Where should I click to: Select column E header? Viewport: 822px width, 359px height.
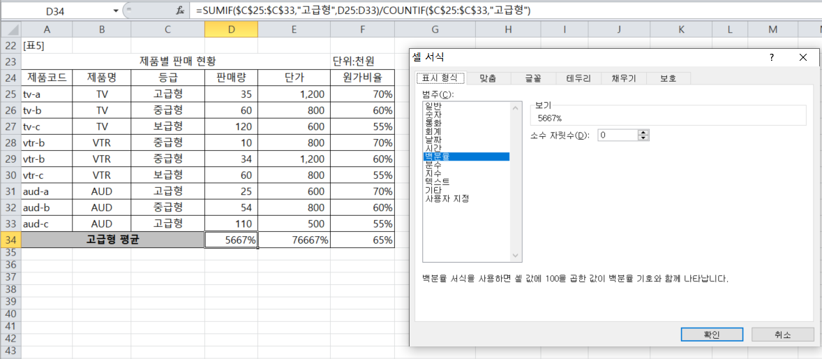[294, 29]
